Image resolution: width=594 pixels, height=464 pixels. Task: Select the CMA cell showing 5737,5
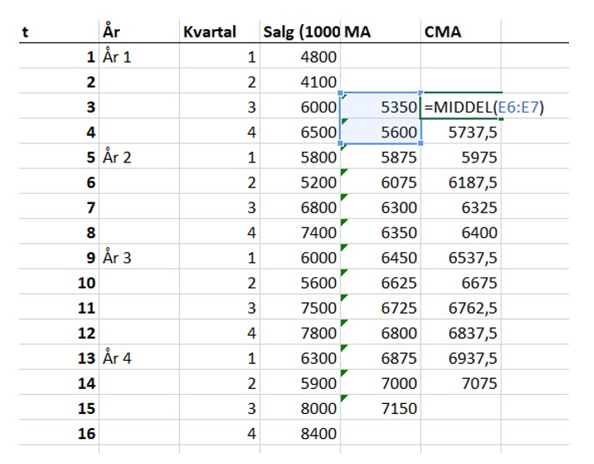click(x=461, y=132)
